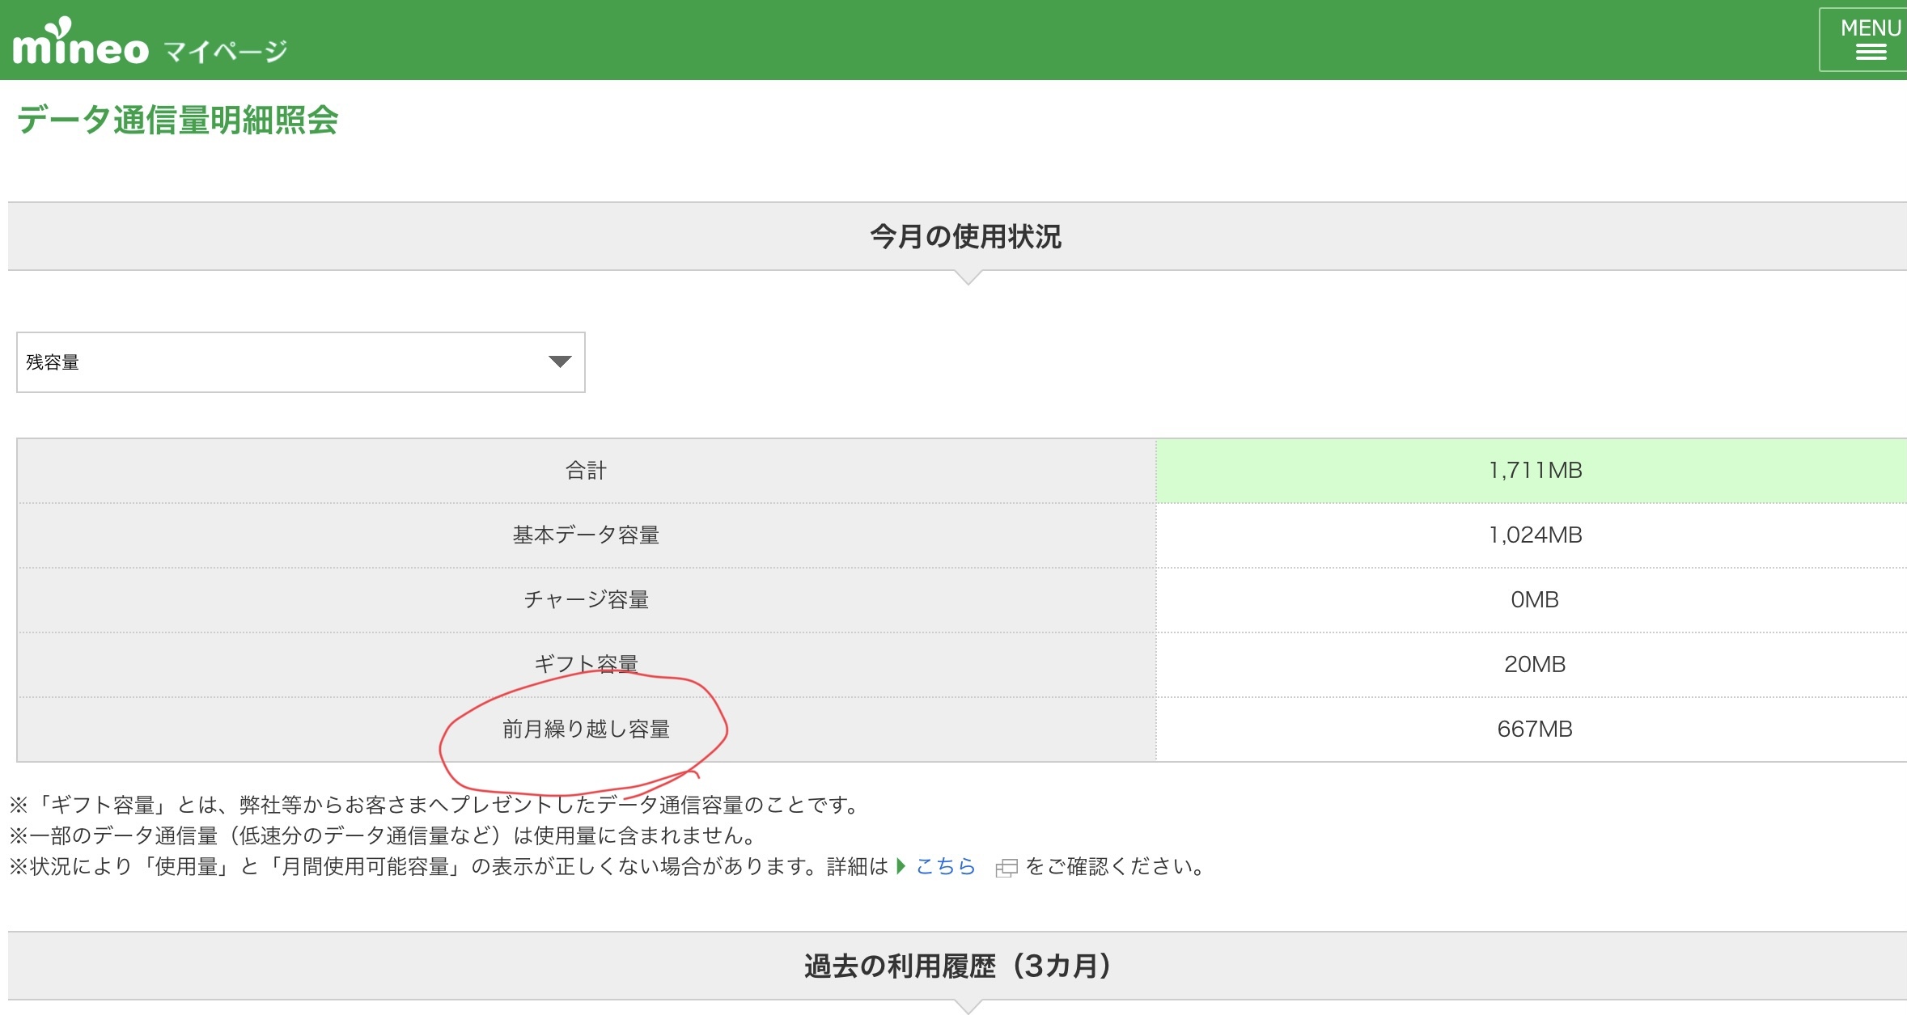
Task: Expand the 残容量 dropdown arrow
Action: (559, 362)
